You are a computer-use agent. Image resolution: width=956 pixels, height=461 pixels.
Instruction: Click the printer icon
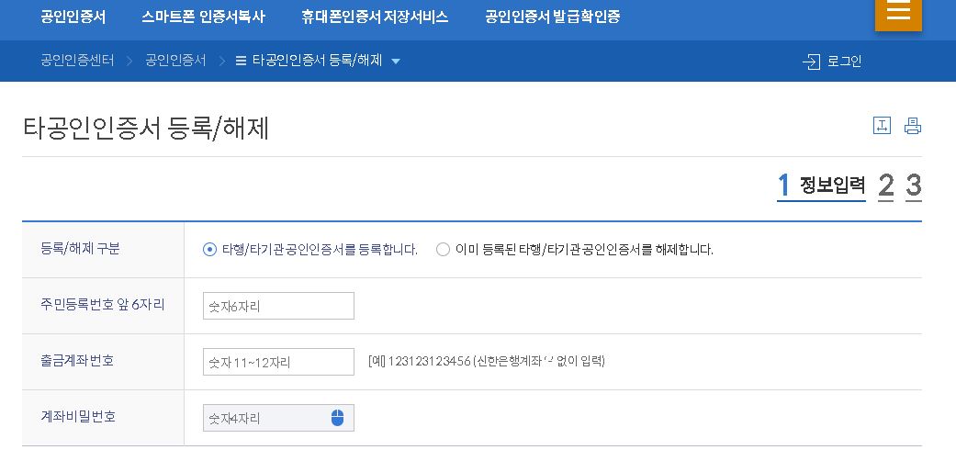coord(912,126)
